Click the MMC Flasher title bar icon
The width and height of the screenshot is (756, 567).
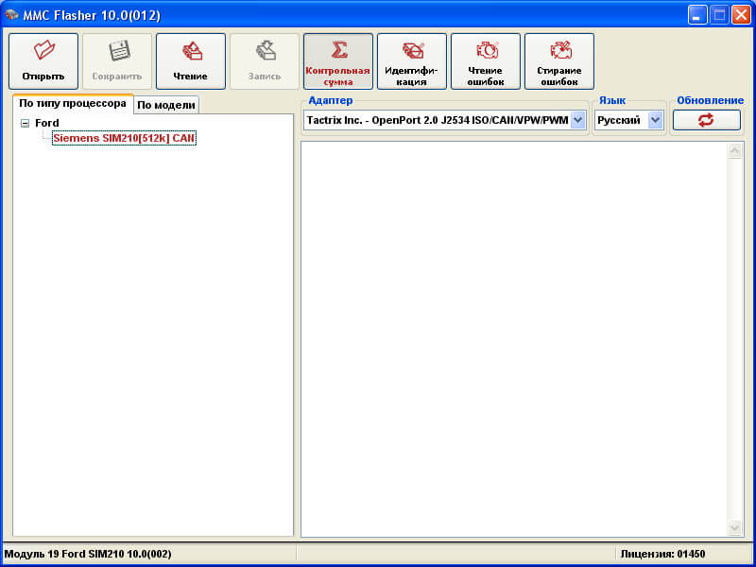coord(12,15)
